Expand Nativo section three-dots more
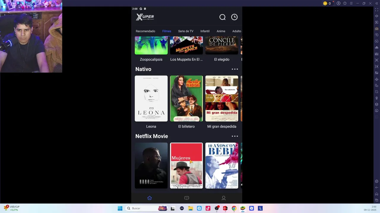This screenshot has height=213, width=380. pyautogui.click(x=235, y=69)
